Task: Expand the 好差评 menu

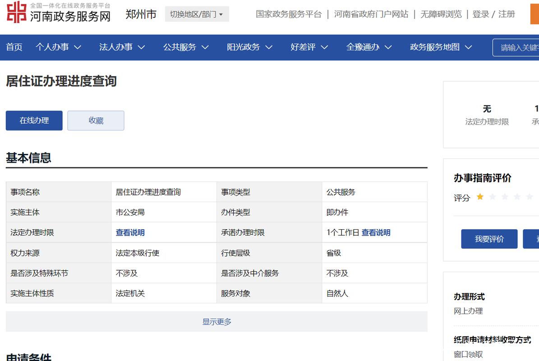Action: point(309,47)
